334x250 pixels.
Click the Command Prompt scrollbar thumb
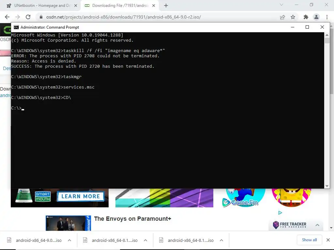tap(327, 41)
